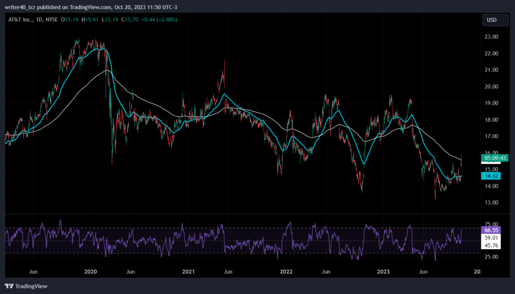
Task: Click the 2021 time axis label
Action: point(188,272)
